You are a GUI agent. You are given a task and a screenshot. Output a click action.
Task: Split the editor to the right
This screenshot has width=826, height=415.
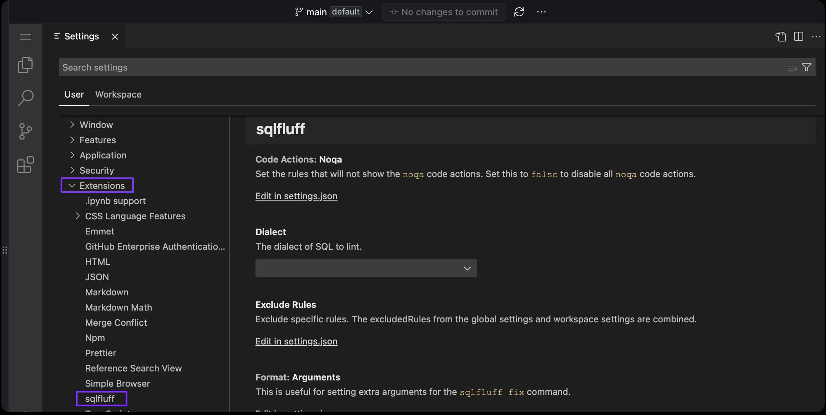coord(799,36)
